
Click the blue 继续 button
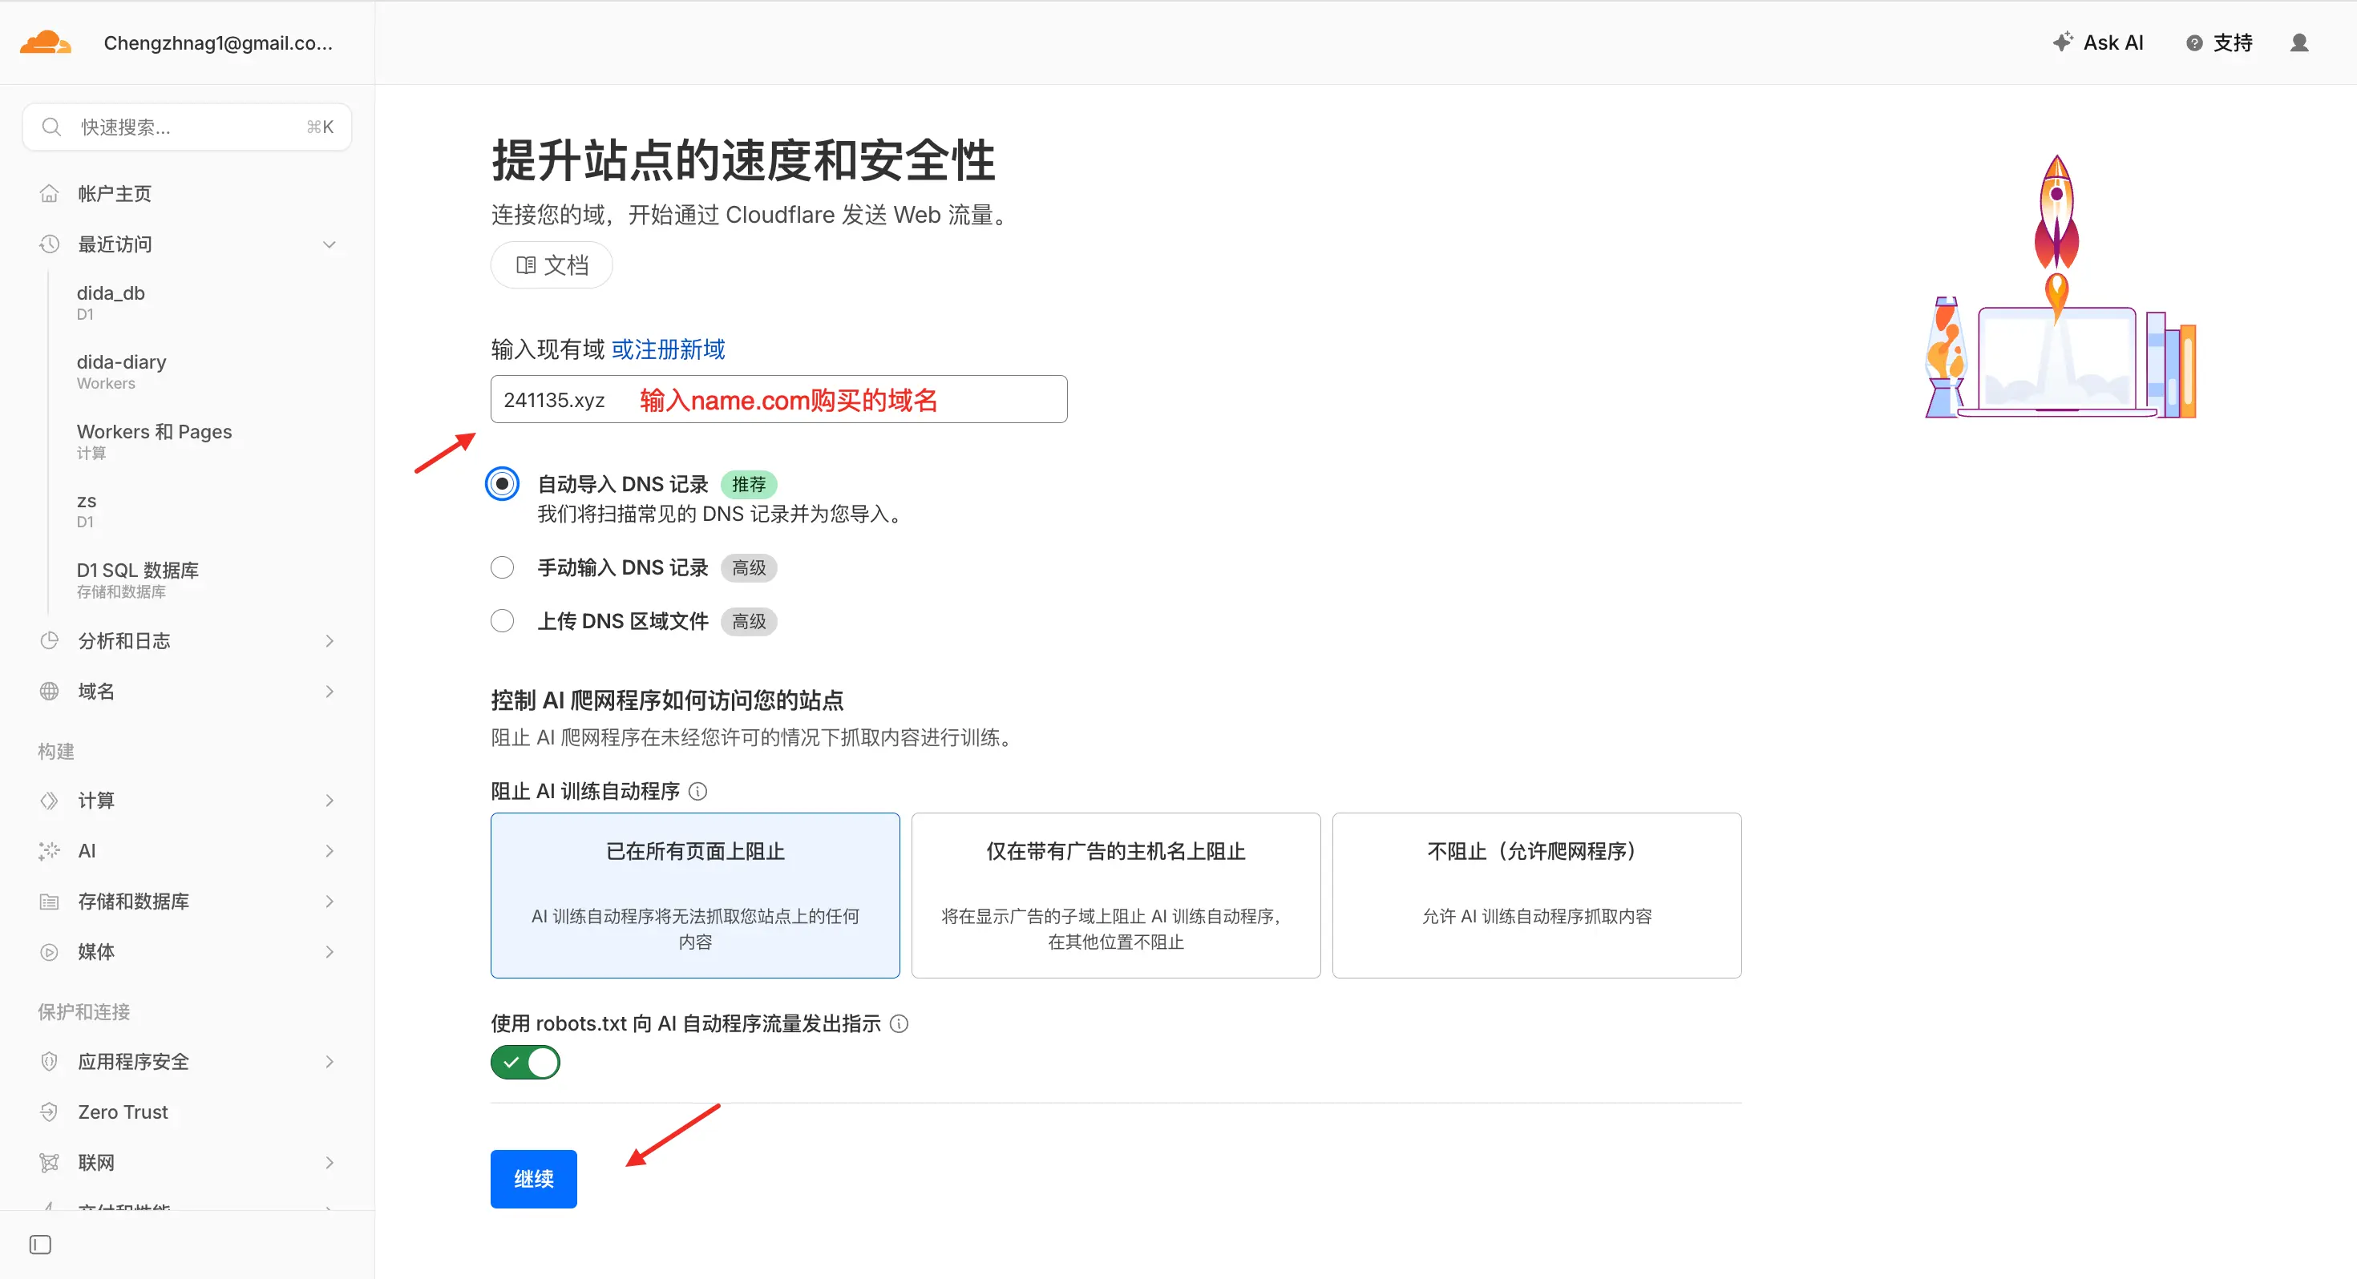533,1178
